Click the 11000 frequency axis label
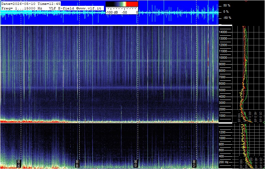The image size is (265, 169). (223, 51)
